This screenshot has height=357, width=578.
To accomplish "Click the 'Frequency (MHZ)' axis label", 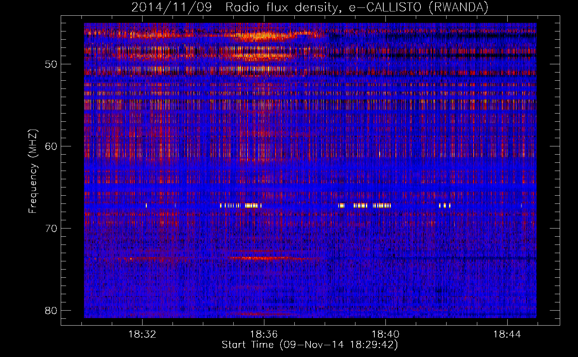I will point(33,171).
